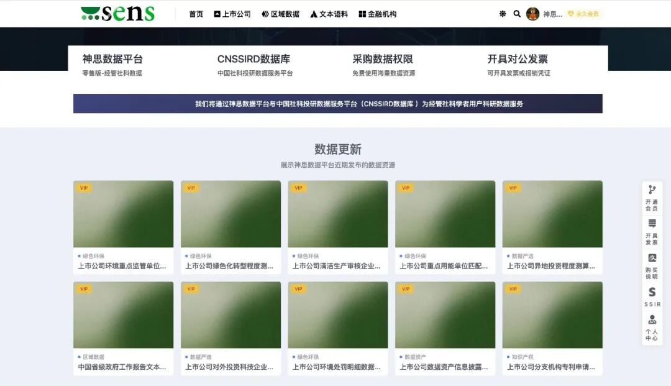Click title 上市公司绿色化转型程度测...

tap(229, 266)
